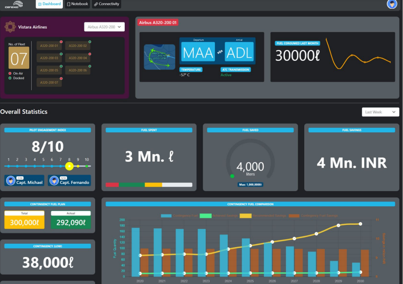Click Capt. Michael avatar icon
Screen dimensions: 403x284
pyautogui.click(x=11, y=181)
